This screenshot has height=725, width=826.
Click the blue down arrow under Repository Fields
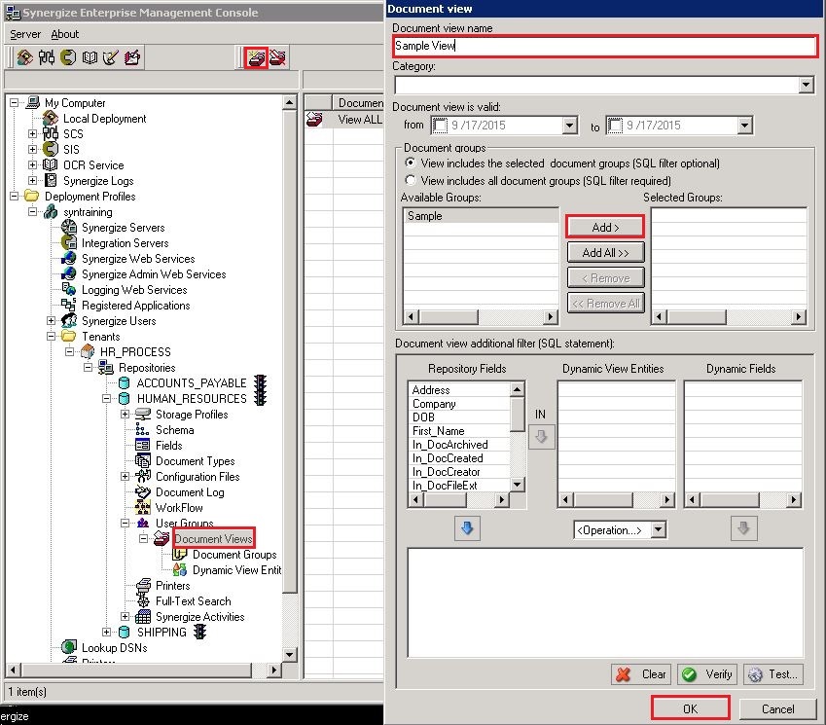[x=467, y=528]
